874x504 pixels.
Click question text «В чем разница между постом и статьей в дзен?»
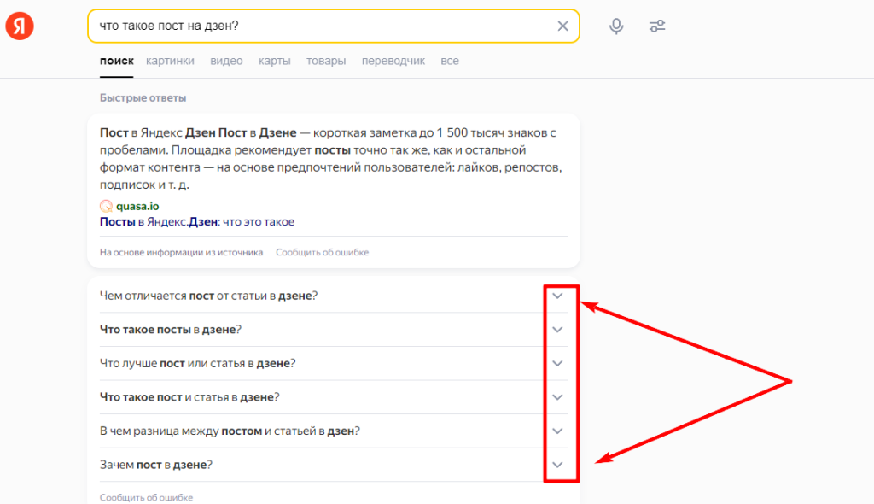(x=230, y=431)
